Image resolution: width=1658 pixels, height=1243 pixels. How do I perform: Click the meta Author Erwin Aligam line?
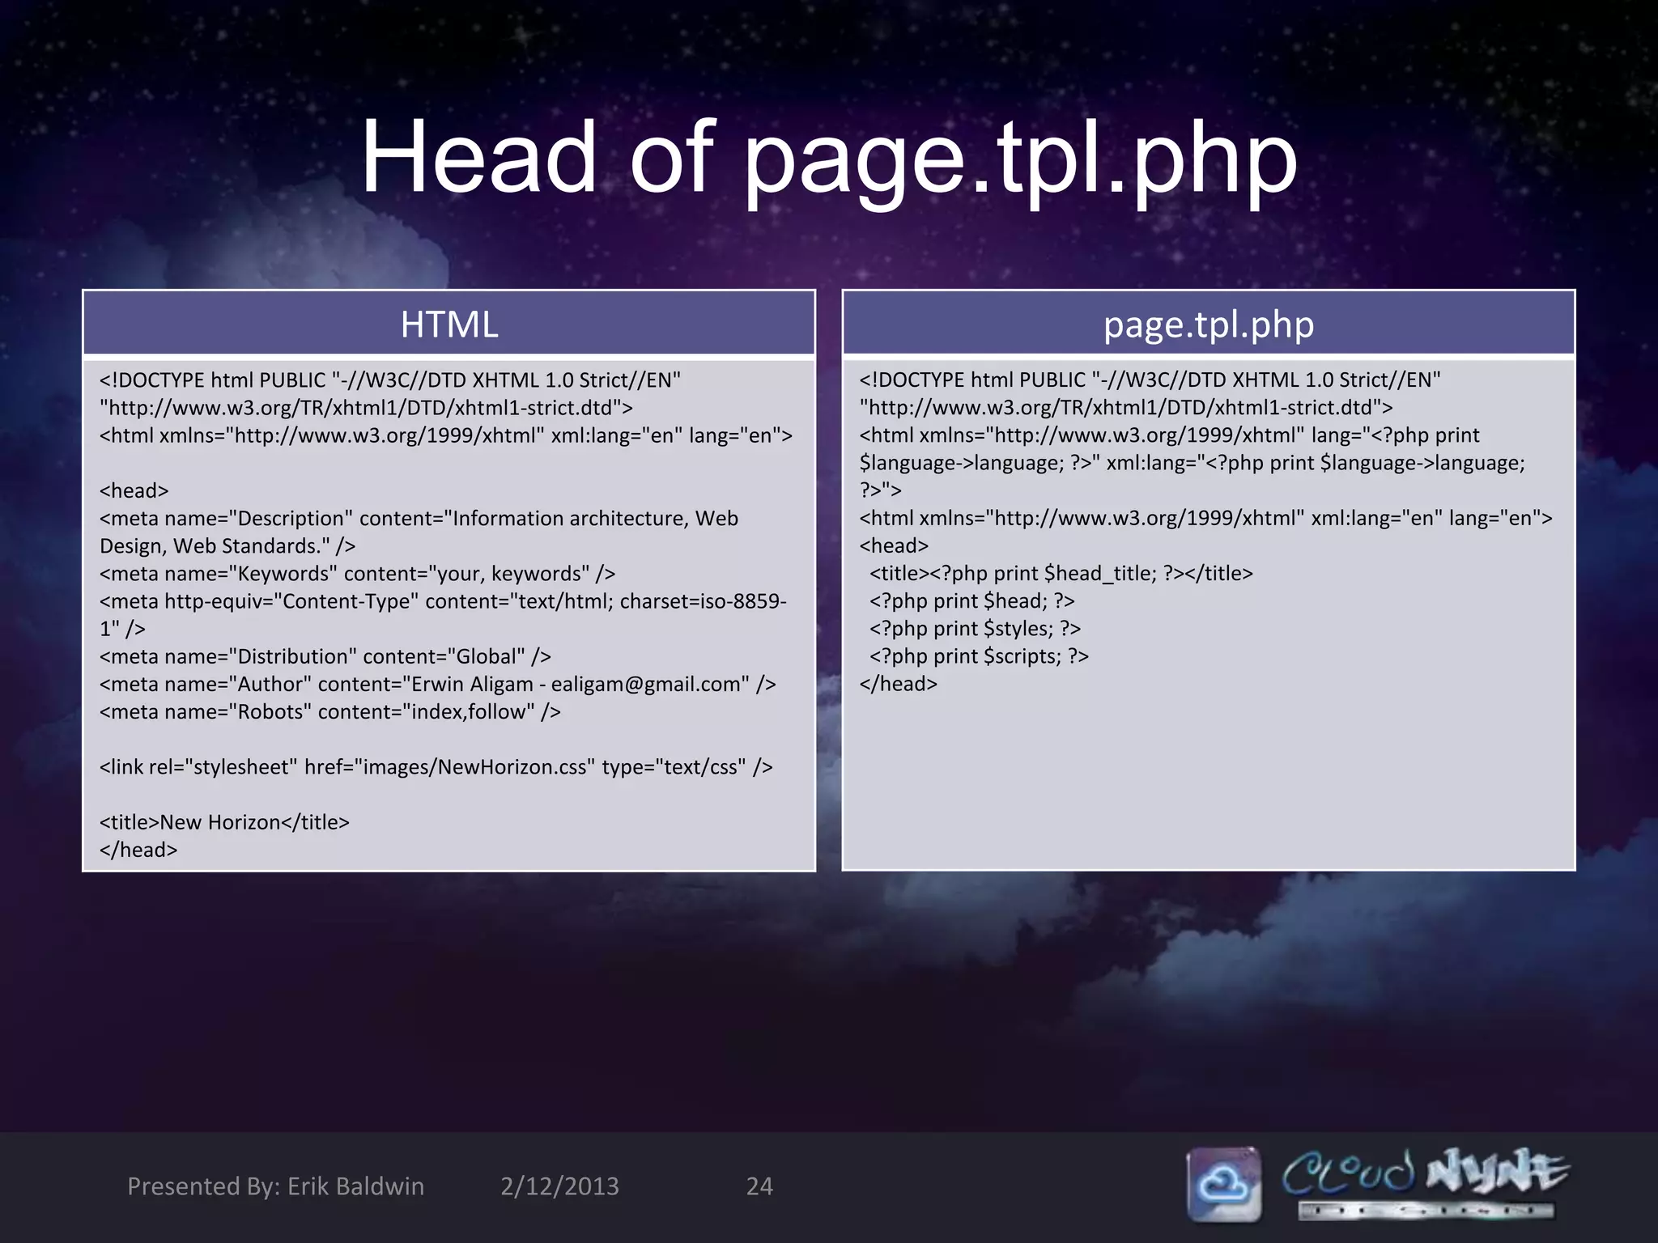coord(438,684)
